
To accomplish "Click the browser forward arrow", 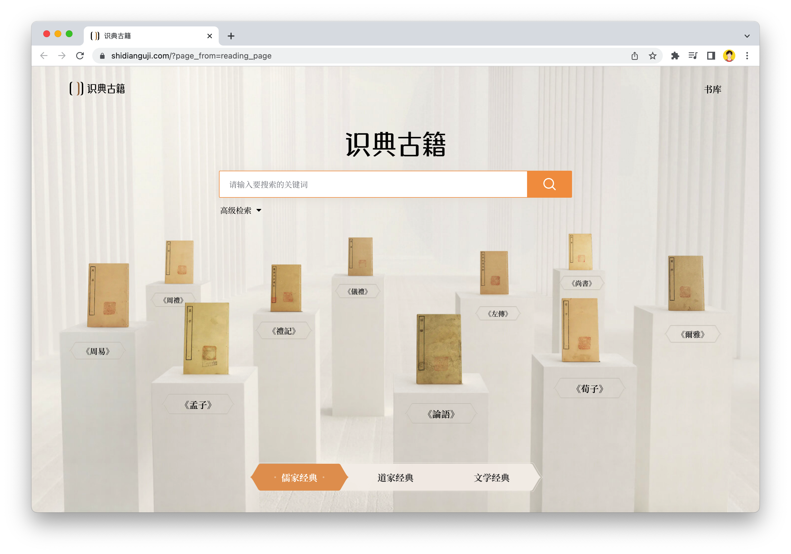I will pos(62,55).
